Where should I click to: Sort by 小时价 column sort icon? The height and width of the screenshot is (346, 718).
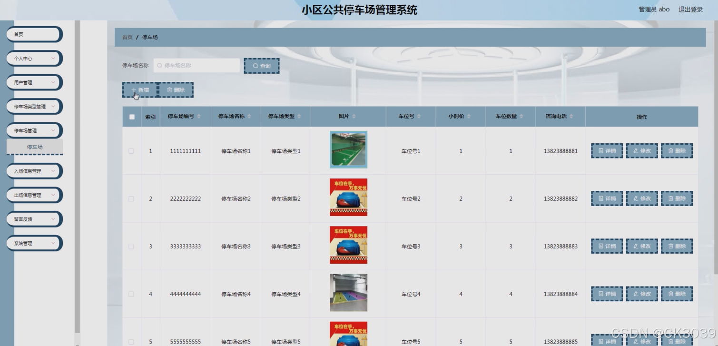tap(469, 117)
